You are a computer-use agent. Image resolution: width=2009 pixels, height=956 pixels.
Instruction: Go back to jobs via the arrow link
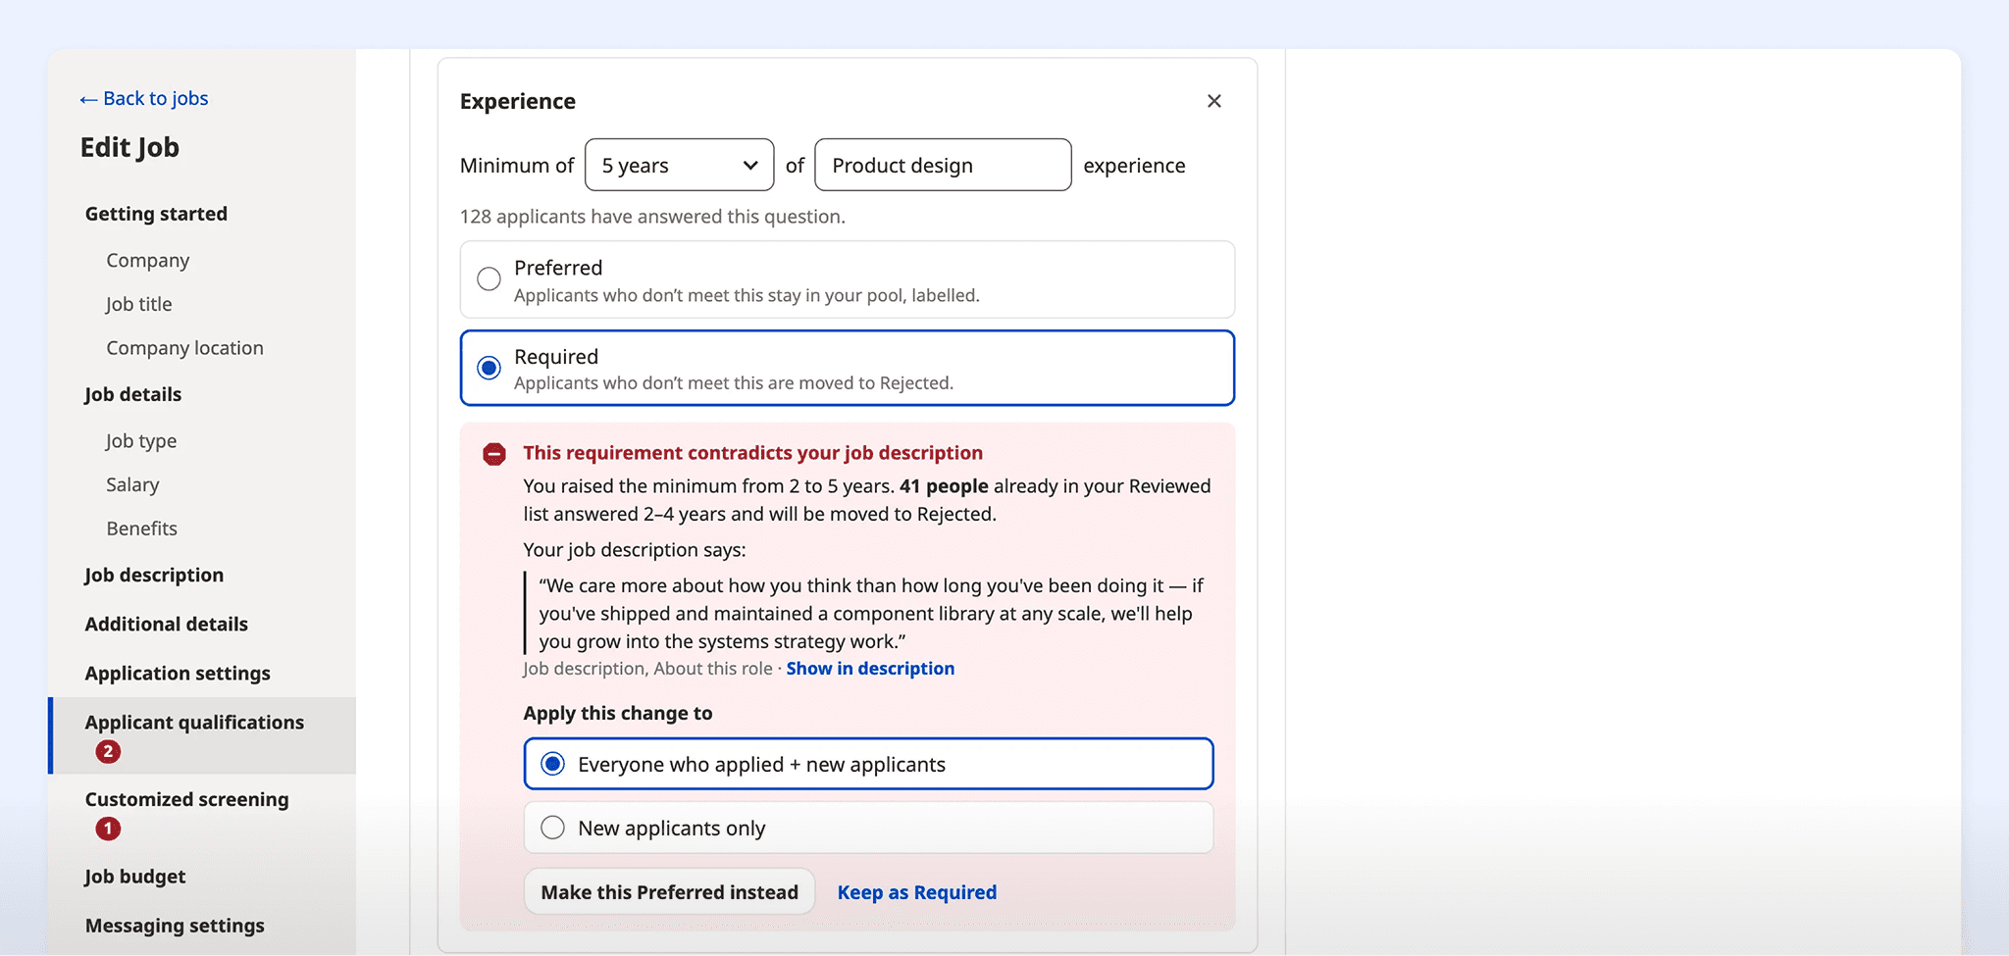click(x=144, y=98)
